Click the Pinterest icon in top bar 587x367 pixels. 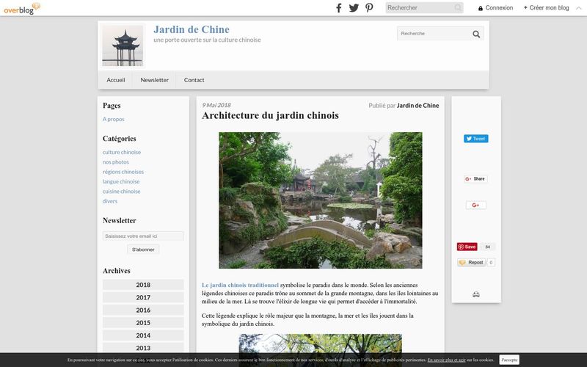[x=369, y=8]
